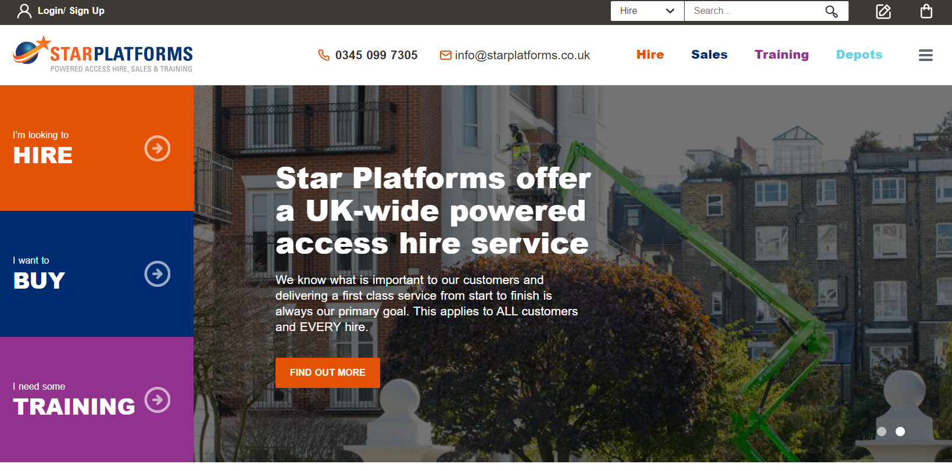952x471 pixels.
Task: Click the arrow circle on BUY panel
Action: tap(158, 274)
